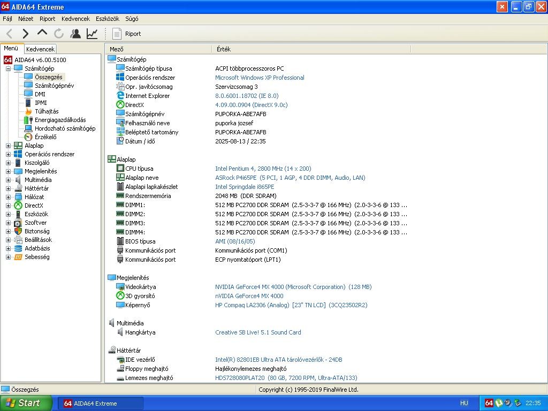This screenshot has width=548, height=411.
Task: Click the refresh icon in toolbar
Action: pyautogui.click(x=59, y=34)
